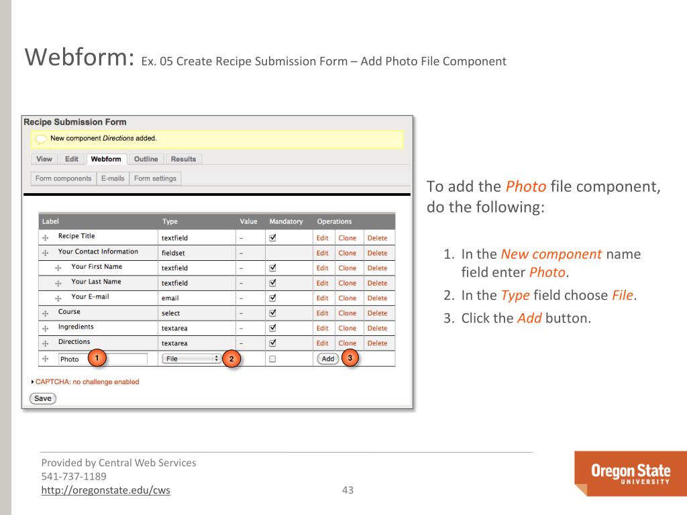
Task: Open the E-mails sub-tab
Action: pyautogui.click(x=113, y=178)
